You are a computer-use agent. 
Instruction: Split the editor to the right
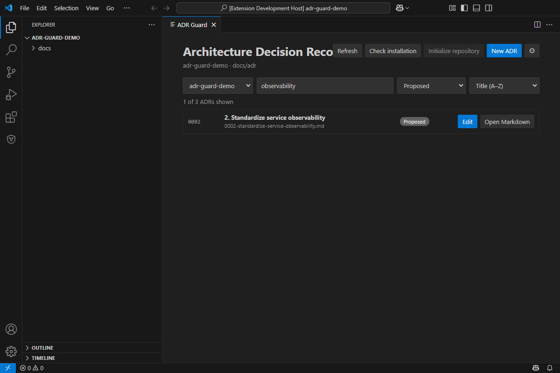pos(537,25)
